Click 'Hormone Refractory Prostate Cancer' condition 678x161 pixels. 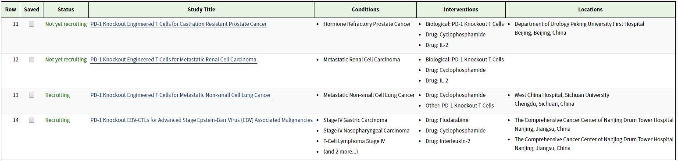tap(367, 24)
